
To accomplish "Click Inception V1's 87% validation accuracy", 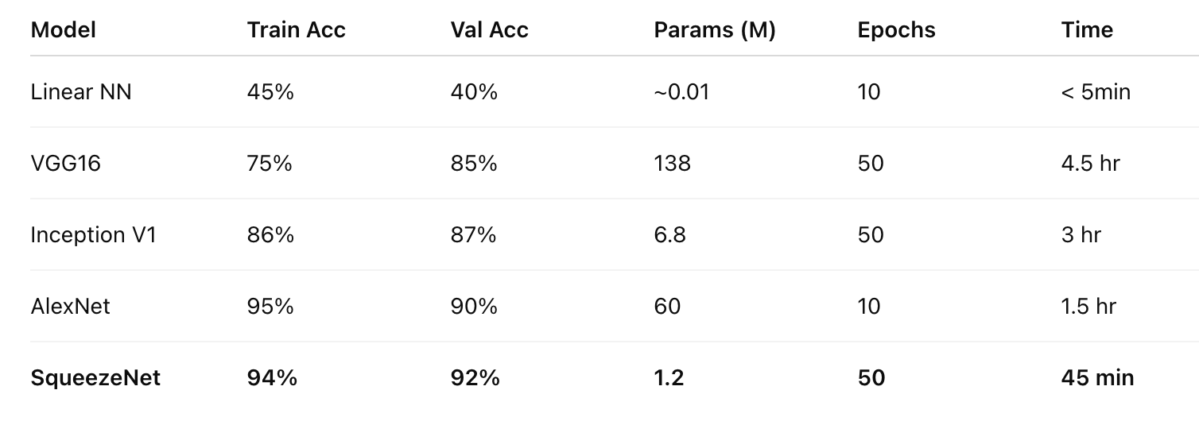I will pyautogui.click(x=474, y=235).
